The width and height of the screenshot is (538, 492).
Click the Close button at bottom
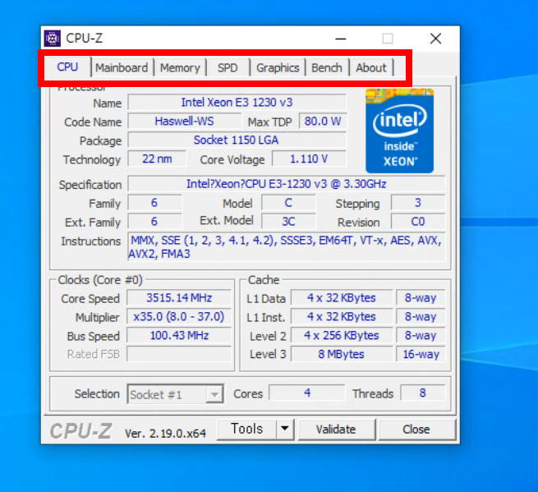point(416,430)
